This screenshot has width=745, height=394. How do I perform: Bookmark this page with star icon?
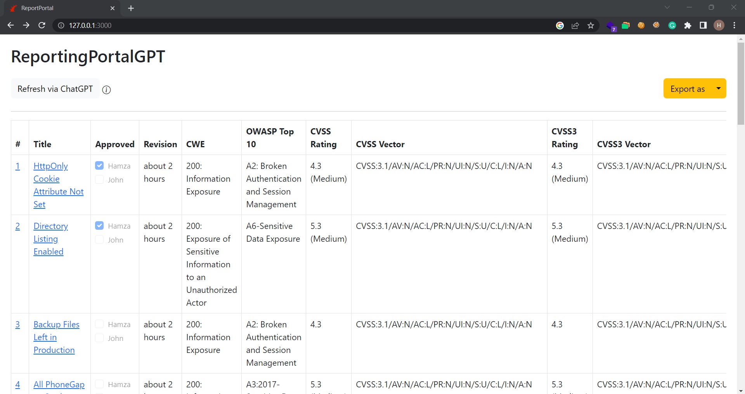click(x=591, y=25)
